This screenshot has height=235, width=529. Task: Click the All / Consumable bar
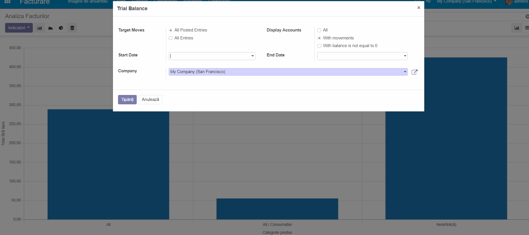(x=277, y=209)
